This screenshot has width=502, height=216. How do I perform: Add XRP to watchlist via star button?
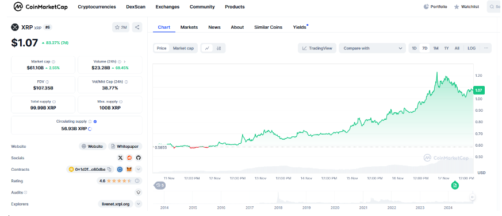tap(121, 28)
